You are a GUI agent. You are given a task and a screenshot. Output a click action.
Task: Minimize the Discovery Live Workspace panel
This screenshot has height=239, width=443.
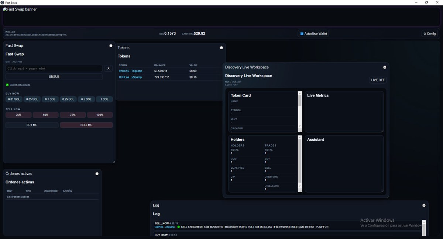click(x=385, y=67)
